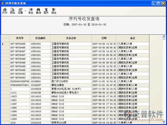Open the 查询 binoculars search icon
The image size is (167, 125).
[x=38, y=11]
